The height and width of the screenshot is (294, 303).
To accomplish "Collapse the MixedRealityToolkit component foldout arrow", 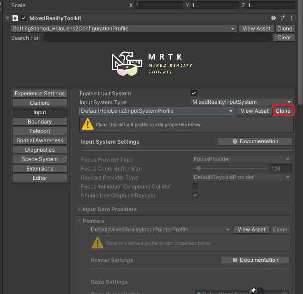I will coord(7,18).
